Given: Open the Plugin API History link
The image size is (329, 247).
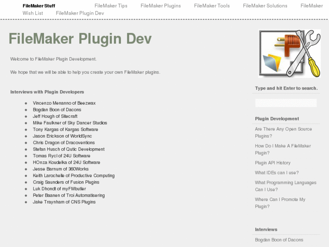Looking at the screenshot, I should point(272,163).
